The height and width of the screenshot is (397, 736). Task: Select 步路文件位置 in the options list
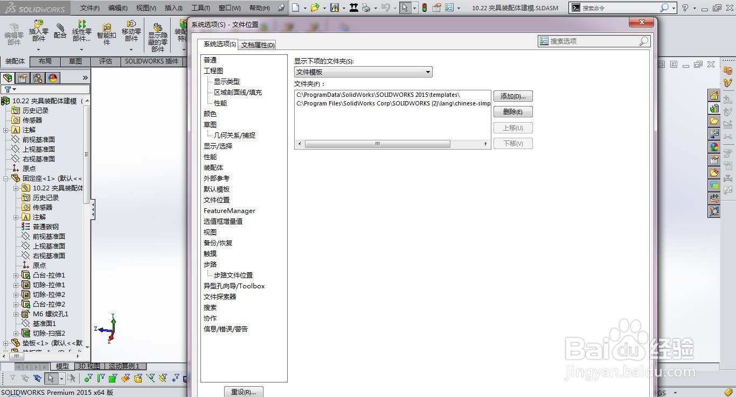[x=233, y=275]
